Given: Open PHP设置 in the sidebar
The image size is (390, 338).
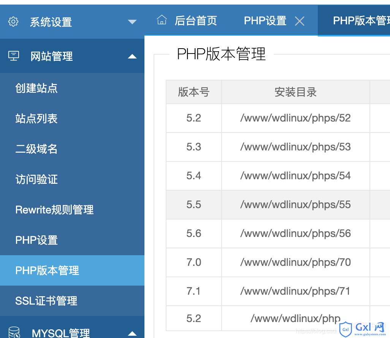Looking at the screenshot, I should [x=72, y=240].
